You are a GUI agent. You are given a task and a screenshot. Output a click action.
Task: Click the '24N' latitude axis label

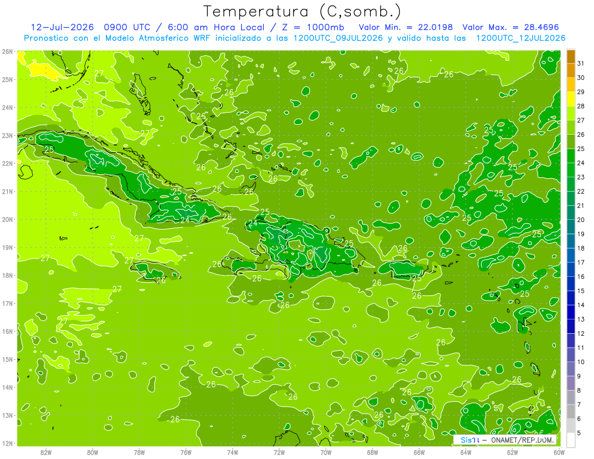pos(7,107)
